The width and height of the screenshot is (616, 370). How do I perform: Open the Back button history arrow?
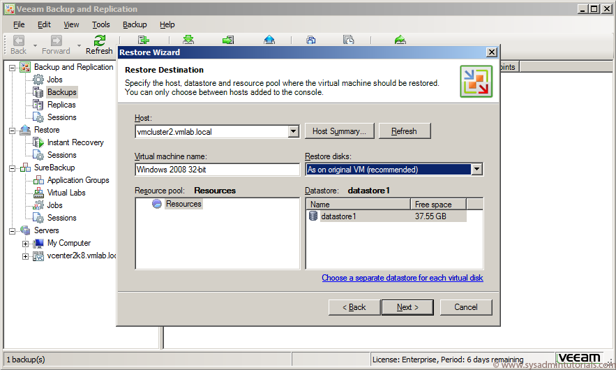point(35,45)
